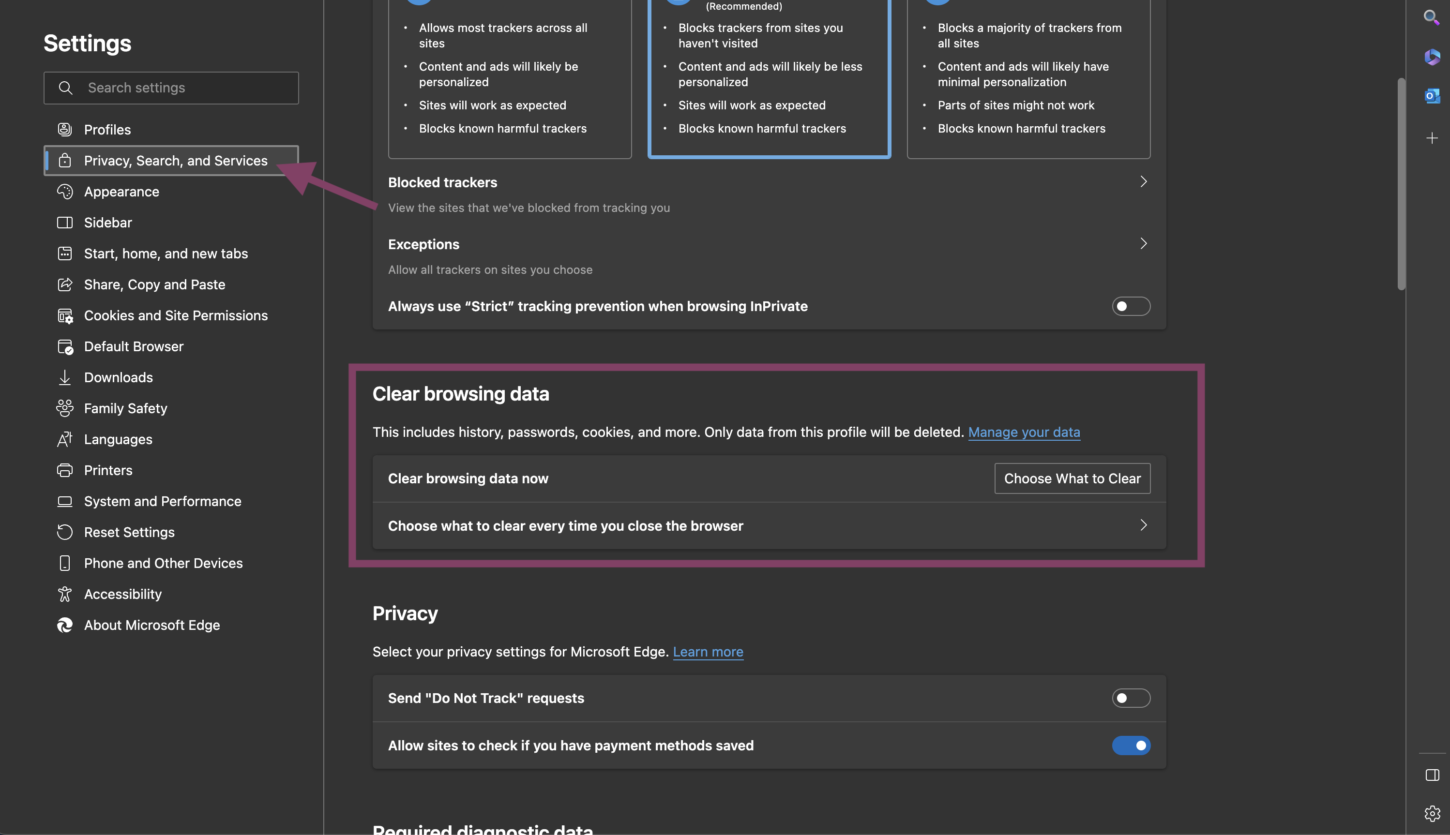Click the System and Performance laptop icon
1450x835 pixels.
[x=65, y=501]
